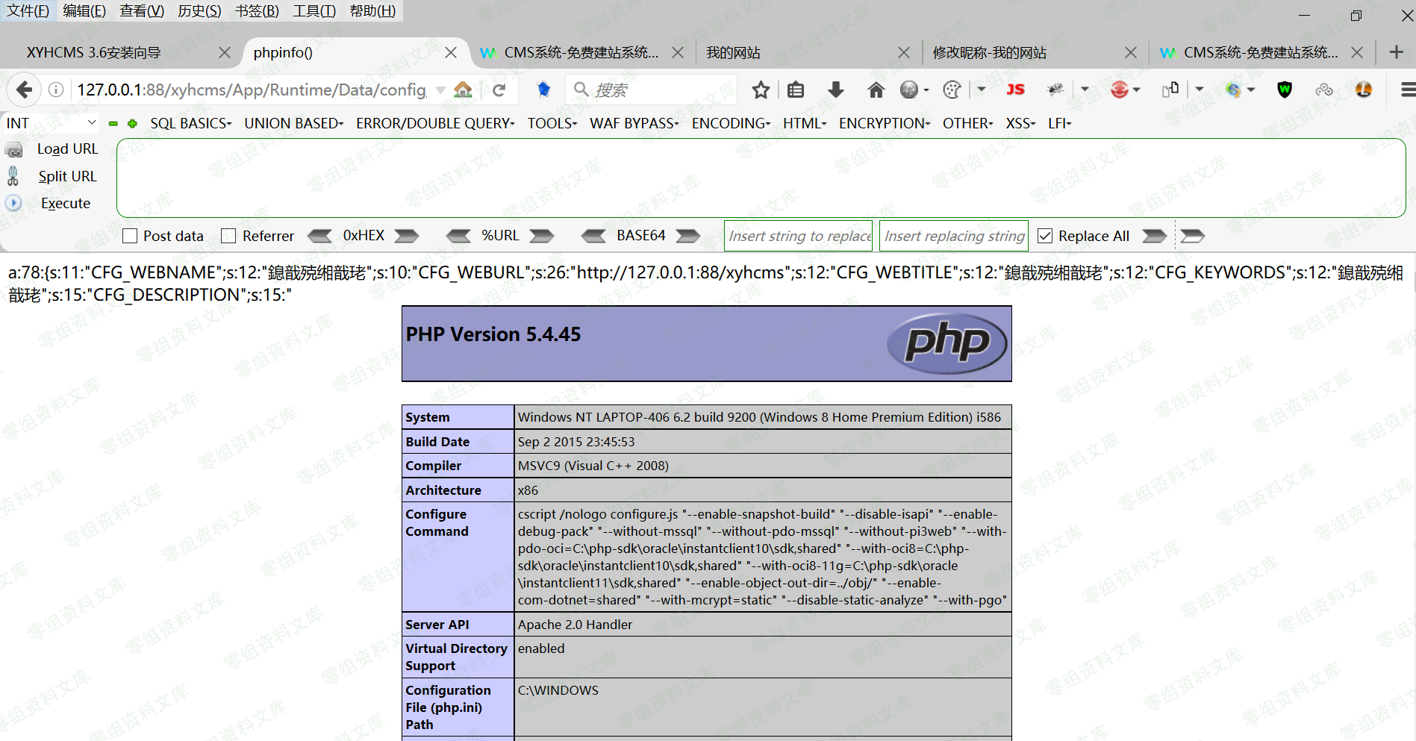Close the phpinfo() tab

451,53
